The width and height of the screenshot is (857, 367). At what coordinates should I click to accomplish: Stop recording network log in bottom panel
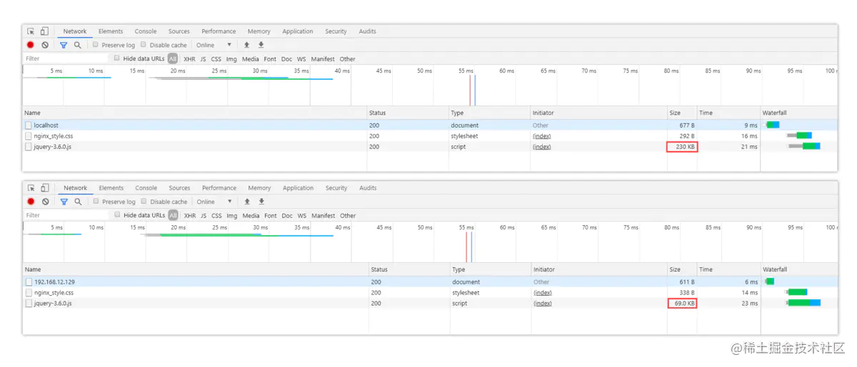[x=31, y=202]
